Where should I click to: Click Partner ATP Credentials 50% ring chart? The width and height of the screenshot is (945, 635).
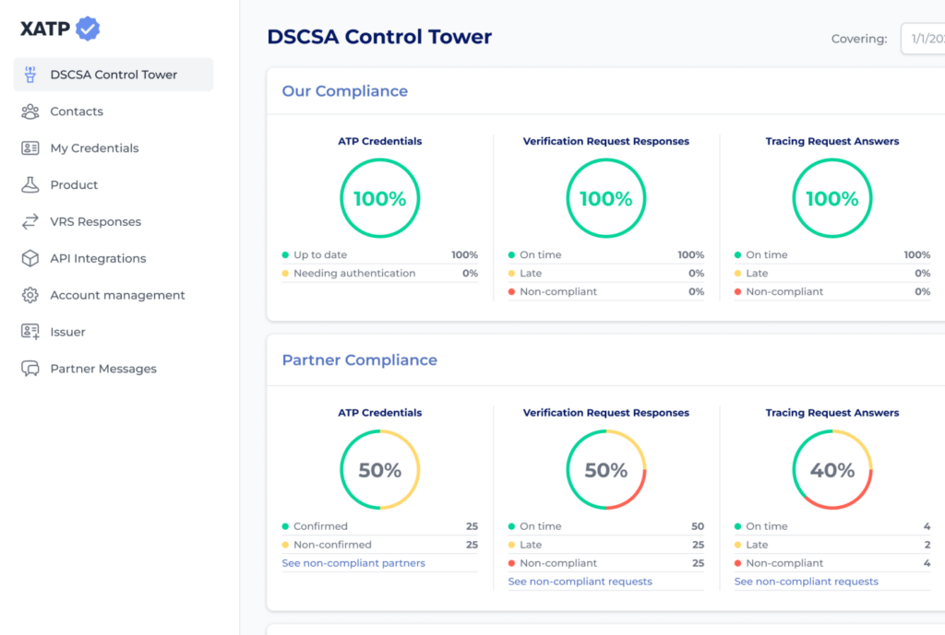(379, 469)
